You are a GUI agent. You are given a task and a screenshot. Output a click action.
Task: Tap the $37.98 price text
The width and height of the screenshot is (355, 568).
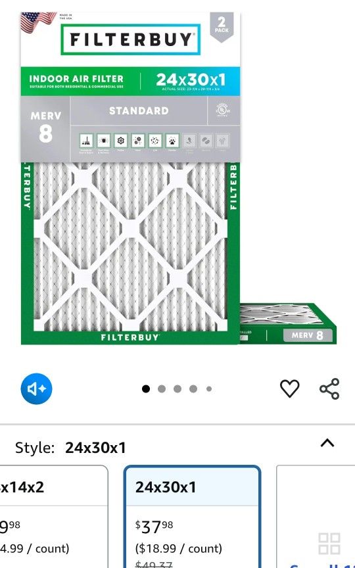coord(154,527)
